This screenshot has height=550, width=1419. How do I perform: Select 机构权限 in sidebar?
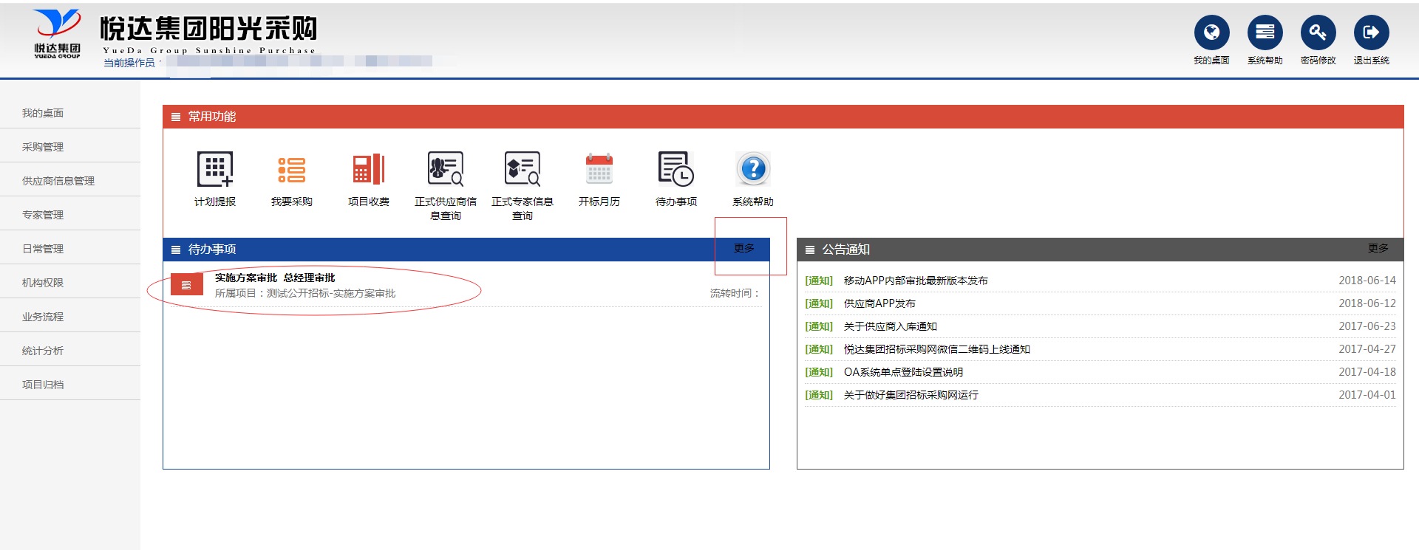click(x=43, y=283)
